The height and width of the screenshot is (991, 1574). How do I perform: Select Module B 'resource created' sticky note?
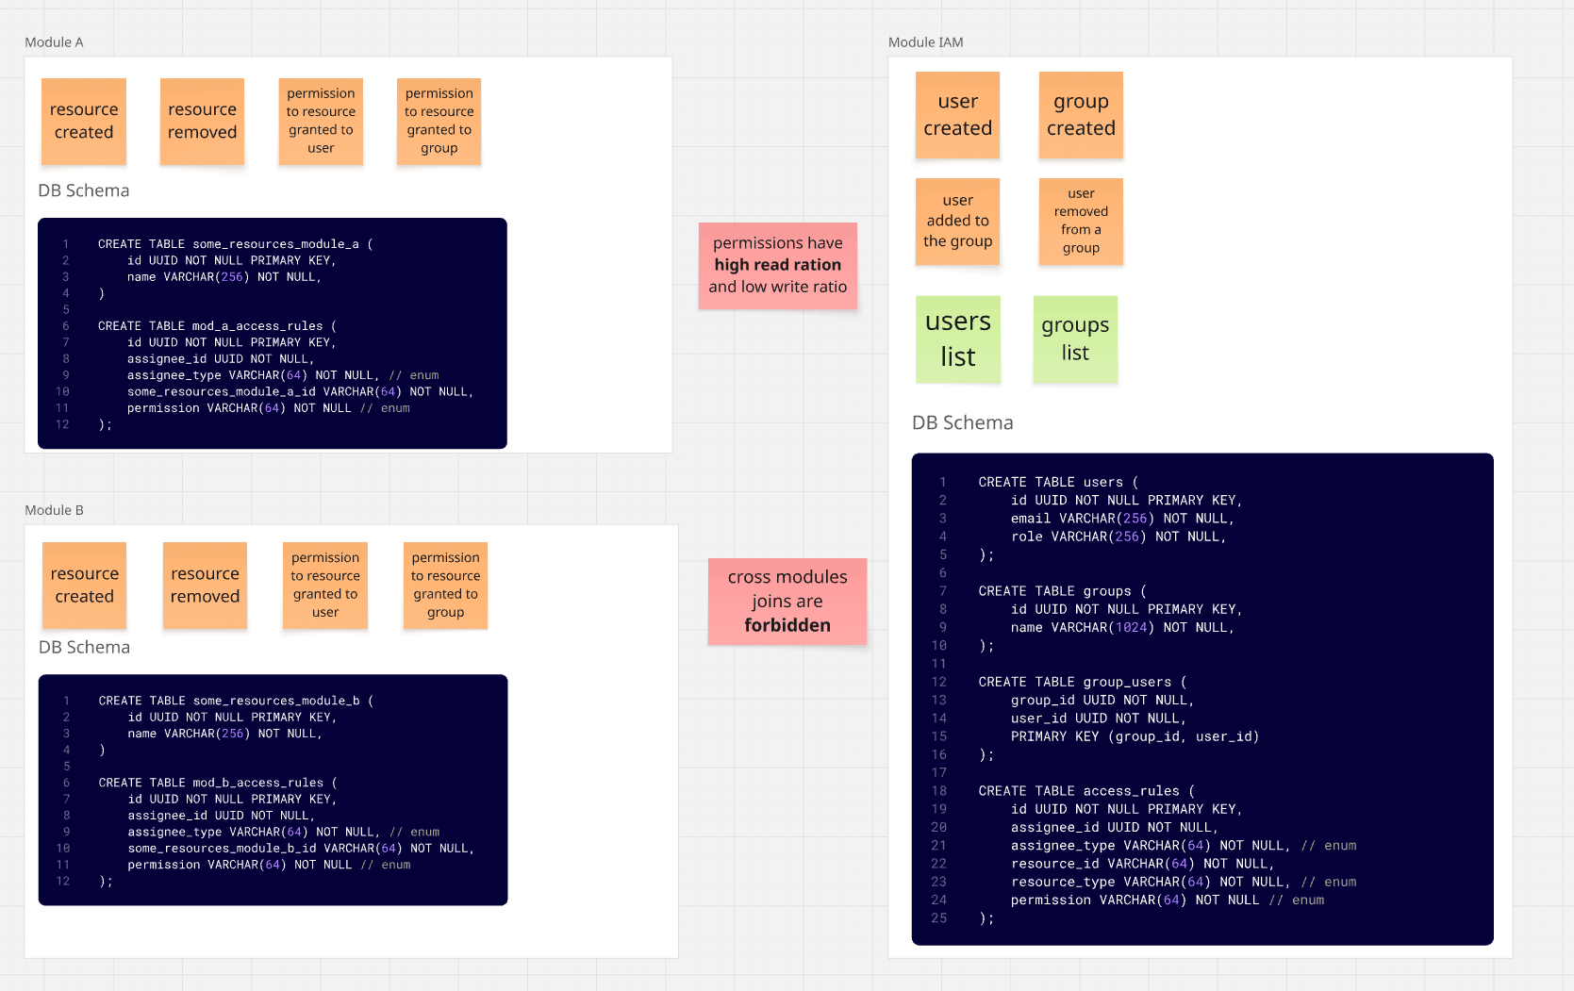(84, 586)
